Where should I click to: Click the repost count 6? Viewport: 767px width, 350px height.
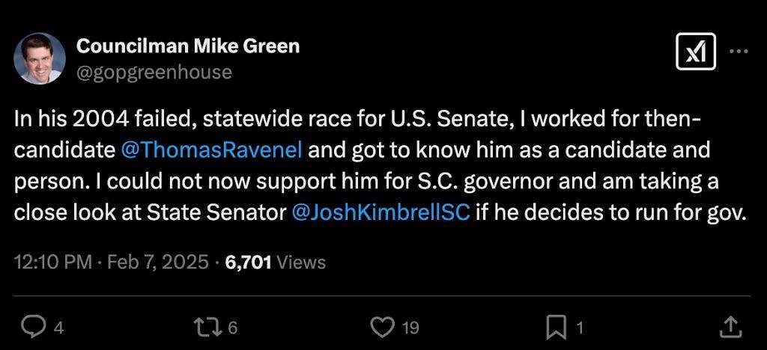(233, 328)
